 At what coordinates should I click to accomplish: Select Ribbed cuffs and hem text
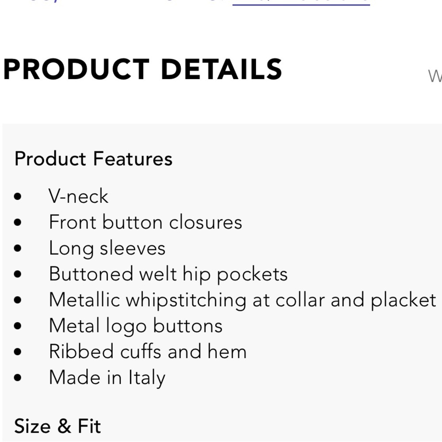(148, 352)
